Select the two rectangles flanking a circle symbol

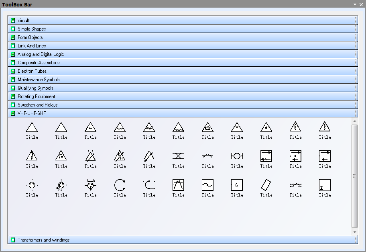pos(237,156)
